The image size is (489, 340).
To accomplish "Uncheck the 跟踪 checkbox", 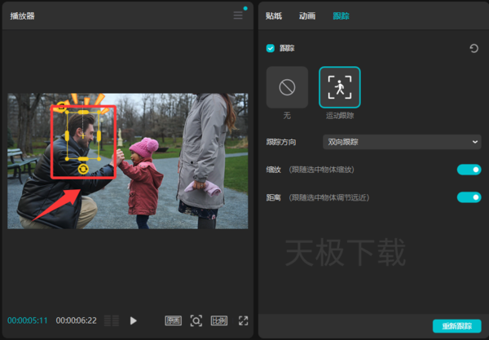I will tap(271, 48).
